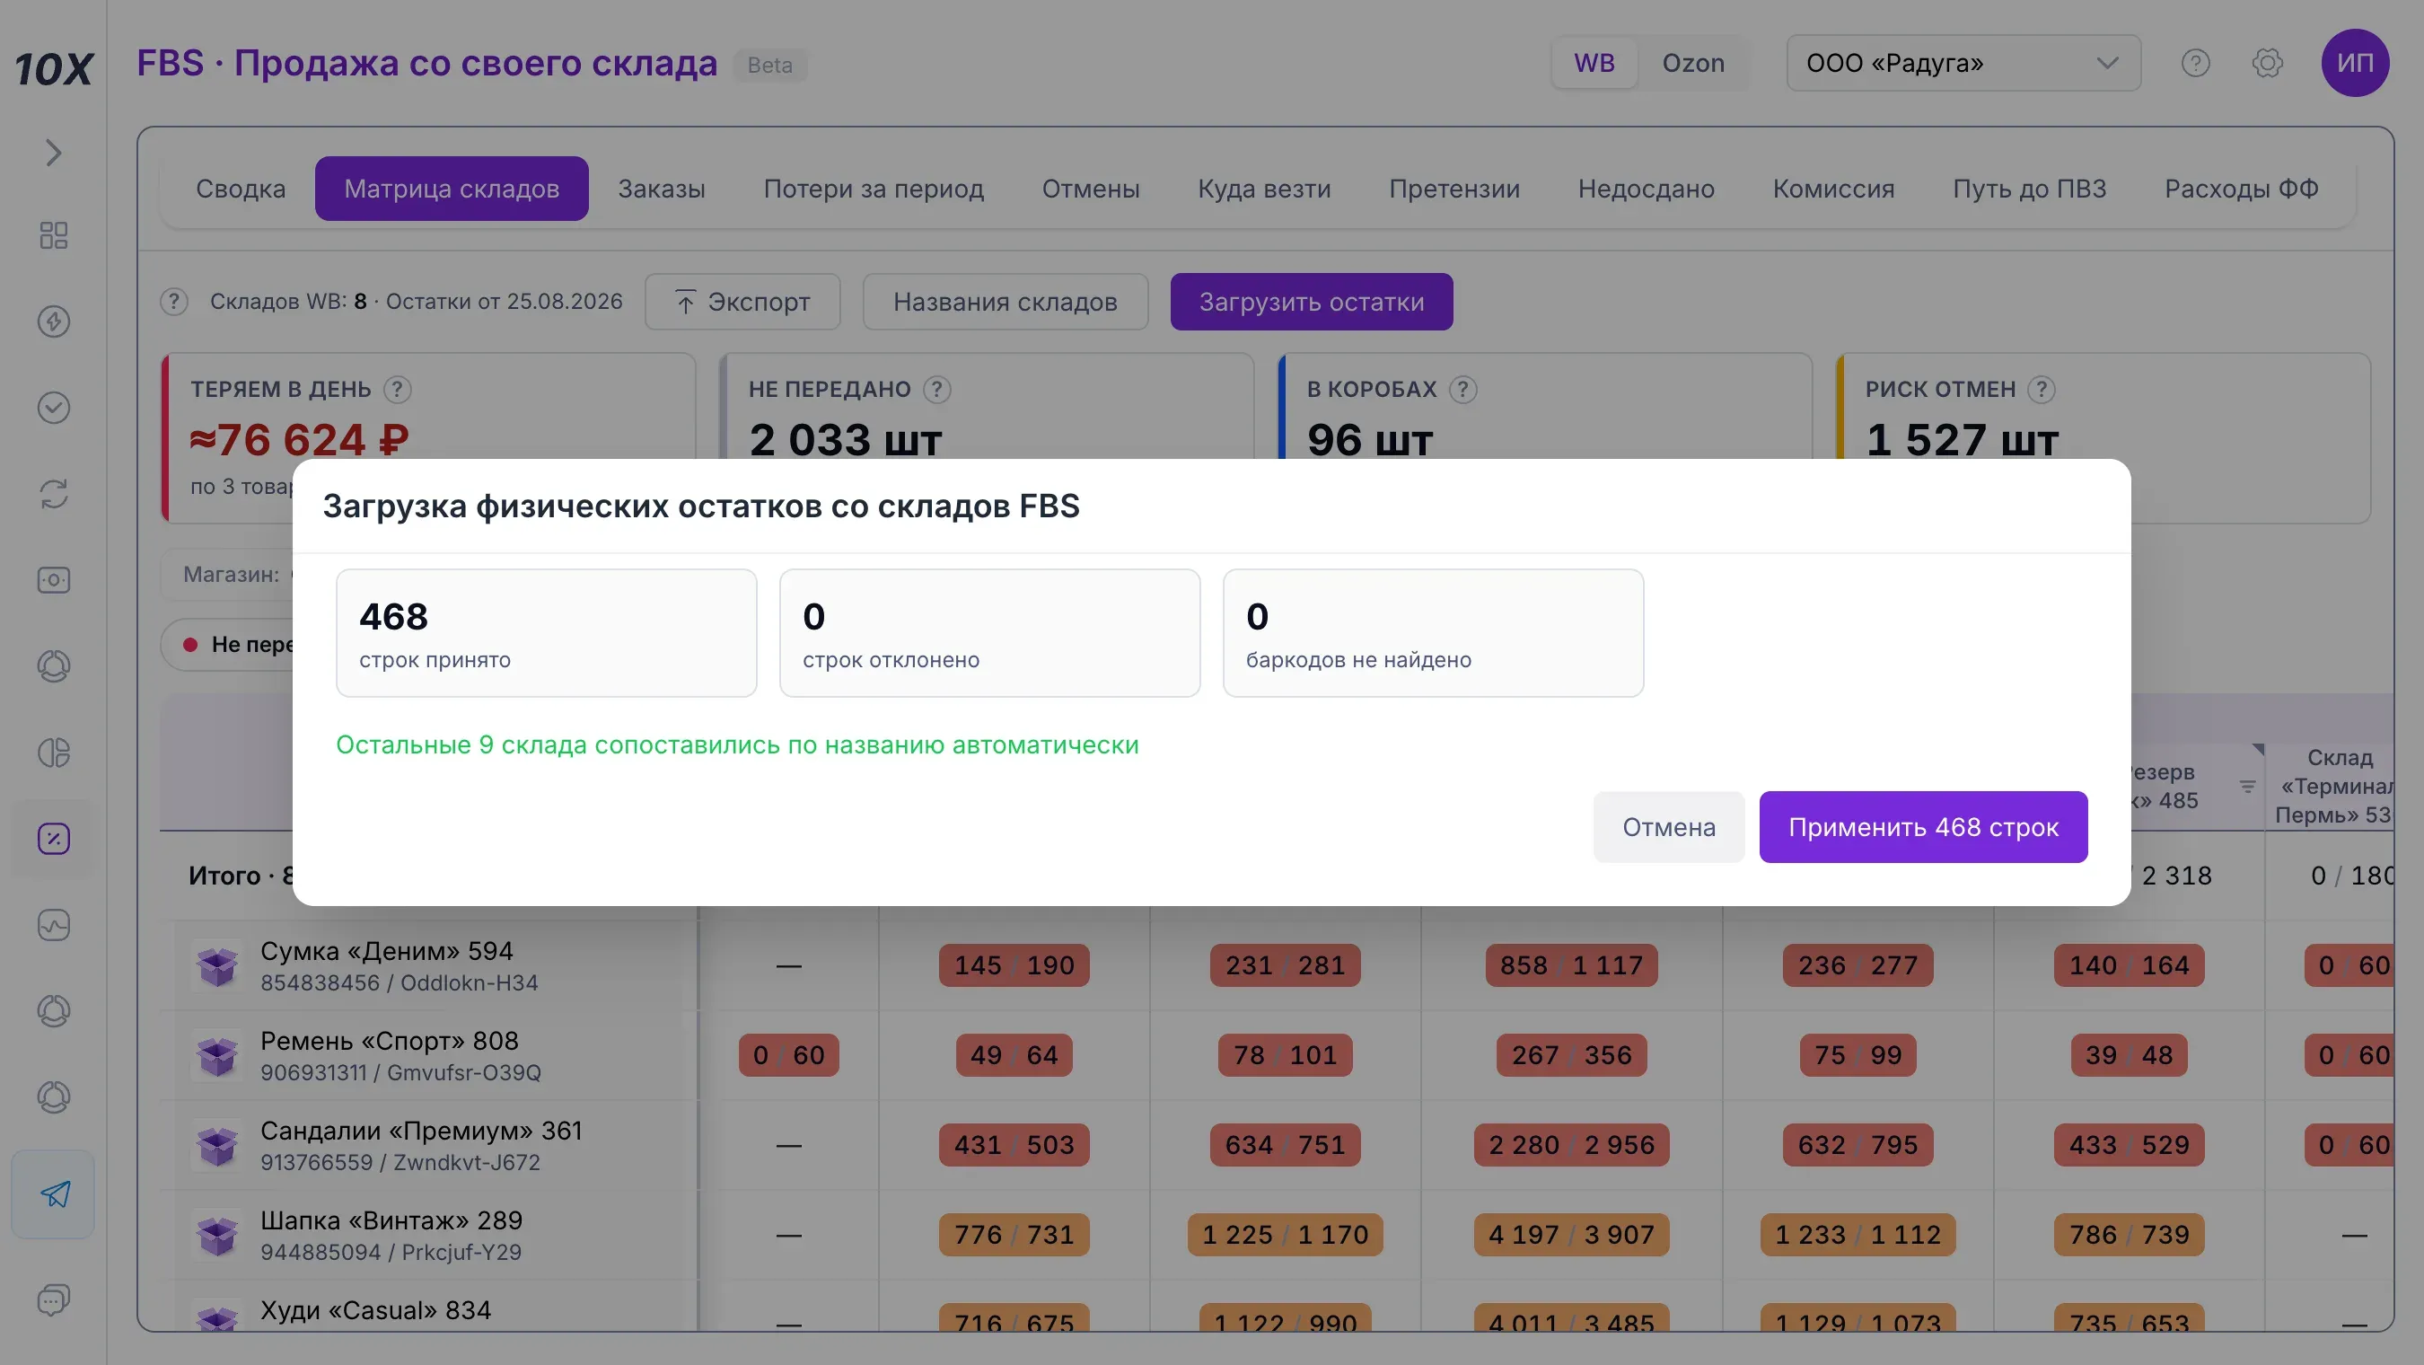The width and height of the screenshot is (2424, 1365).
Task: Open the Заказы tab
Action: (662, 189)
